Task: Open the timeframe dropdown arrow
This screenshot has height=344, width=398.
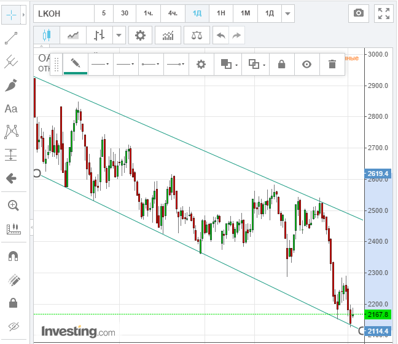Action: pyautogui.click(x=287, y=14)
